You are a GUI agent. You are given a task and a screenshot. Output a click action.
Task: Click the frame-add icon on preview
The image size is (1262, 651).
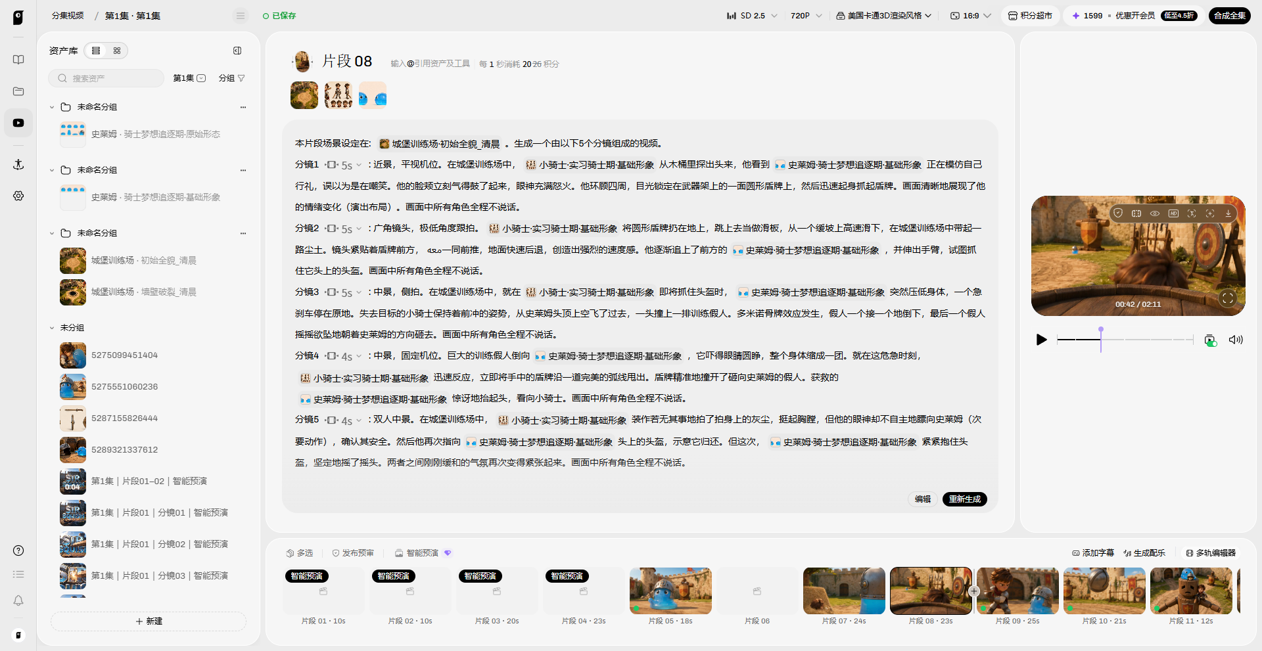1210,213
